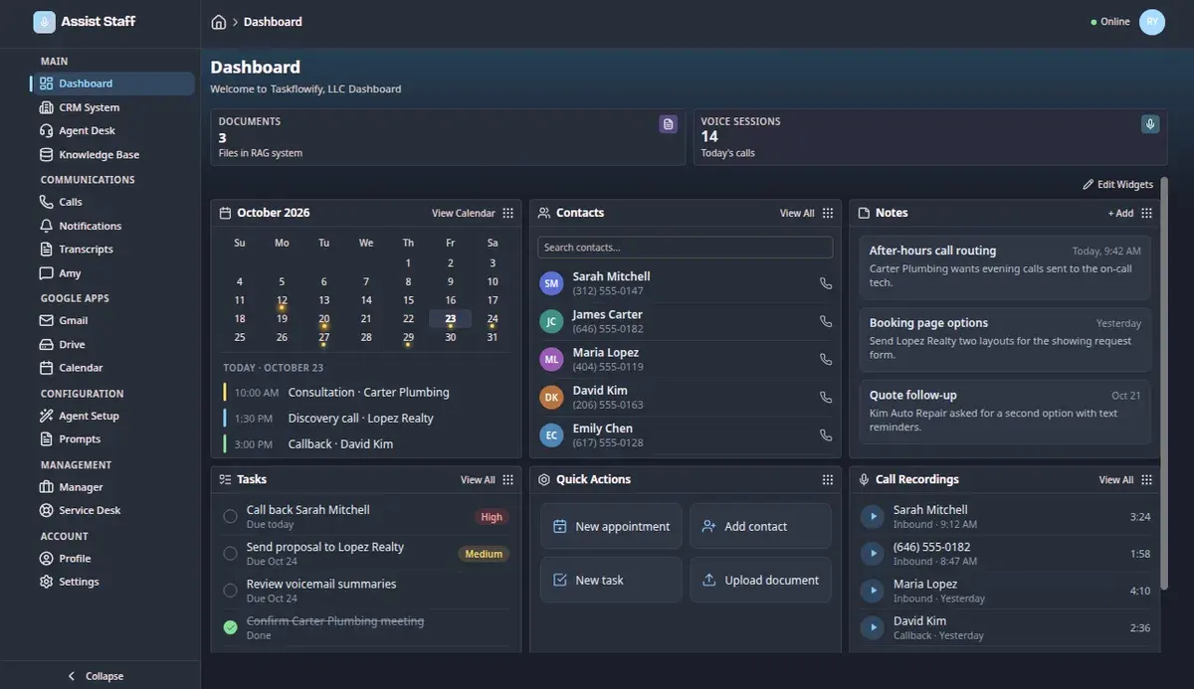The height and width of the screenshot is (689, 1194).
Task: Uncheck Confirm Carter Plumbing meeting task
Action: click(230, 627)
